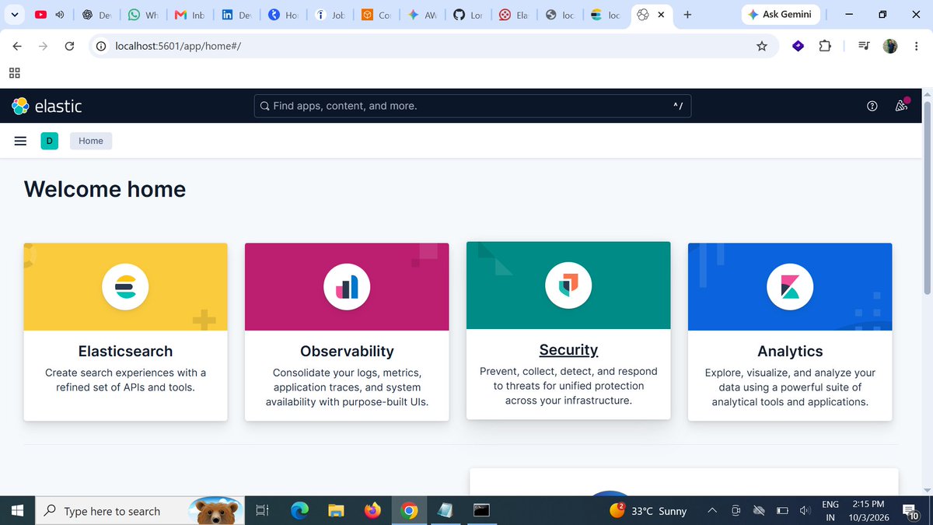Close the current active tab

pyautogui.click(x=662, y=15)
